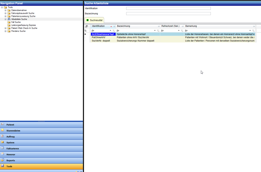Click the Fakturajobauswahl Suche folder icon
The width and height of the screenshot is (261, 172).
9,13
